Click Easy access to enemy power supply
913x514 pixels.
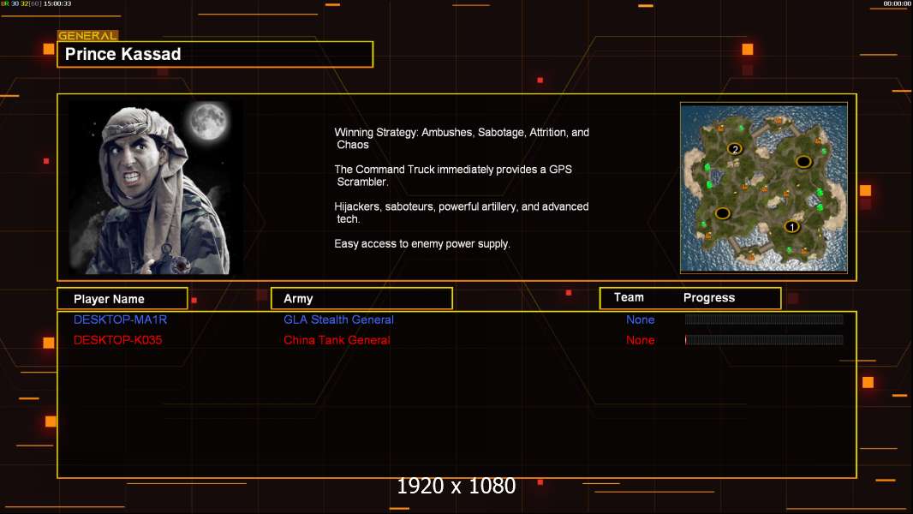pyautogui.click(x=422, y=244)
